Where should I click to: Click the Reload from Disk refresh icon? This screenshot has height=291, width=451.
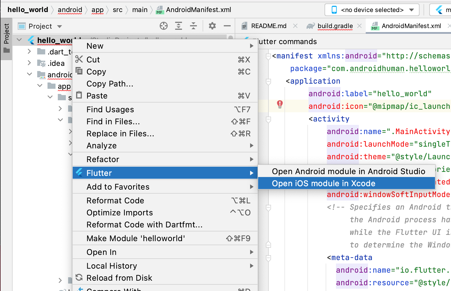point(79,277)
